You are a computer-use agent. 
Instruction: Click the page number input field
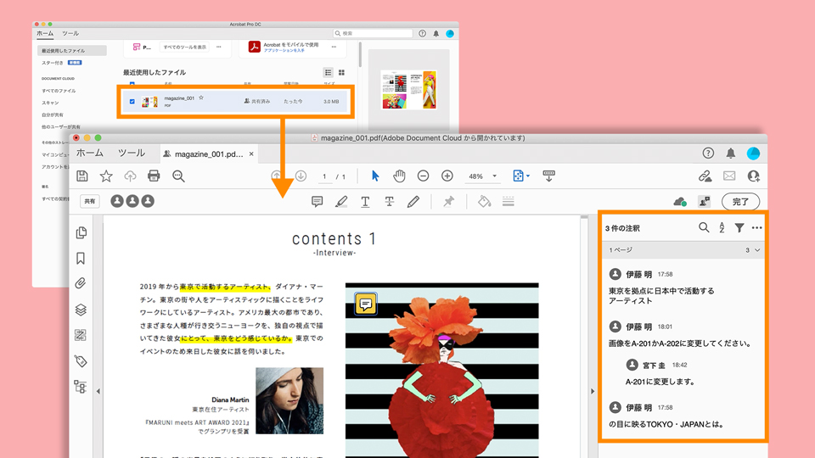coord(325,176)
